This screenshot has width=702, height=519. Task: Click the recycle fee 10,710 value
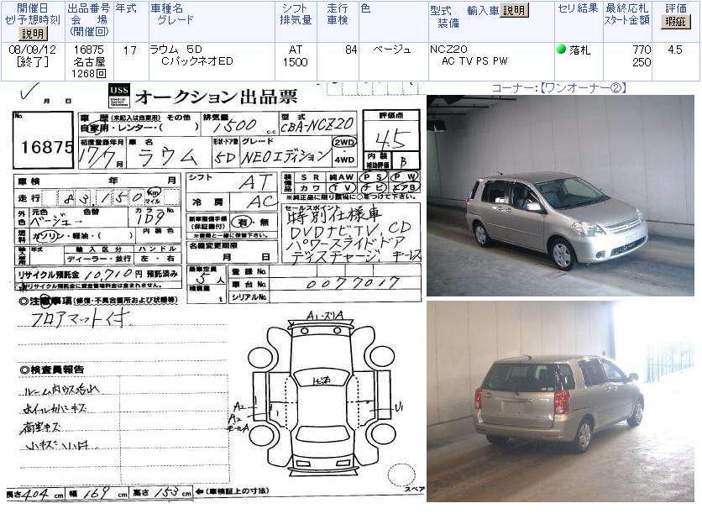click(107, 273)
